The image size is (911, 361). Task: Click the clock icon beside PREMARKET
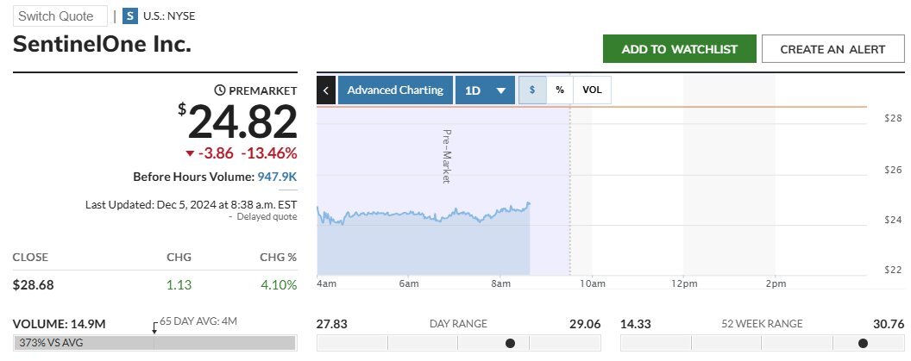(x=219, y=90)
